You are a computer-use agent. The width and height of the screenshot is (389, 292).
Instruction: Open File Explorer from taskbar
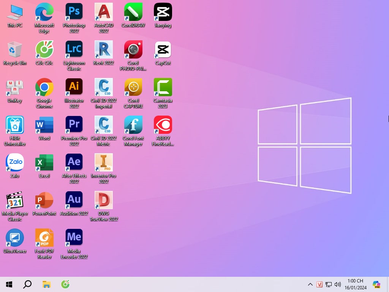(x=46, y=284)
